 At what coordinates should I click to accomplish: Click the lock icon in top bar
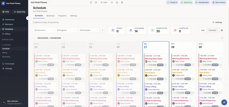[117, 3]
